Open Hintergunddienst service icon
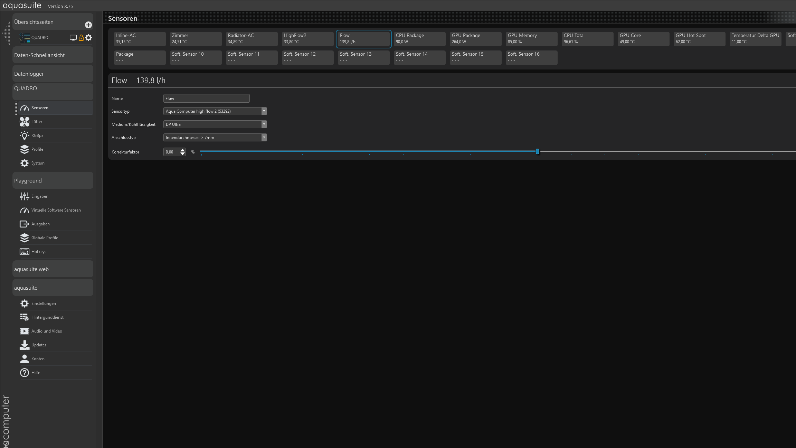This screenshot has width=796, height=448. pos(25,317)
